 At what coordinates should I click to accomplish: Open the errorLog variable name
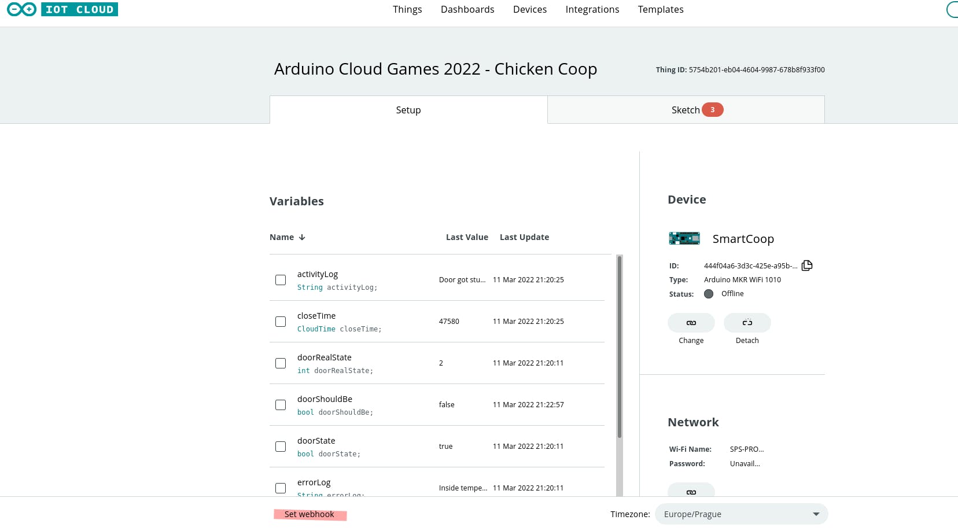click(x=314, y=482)
